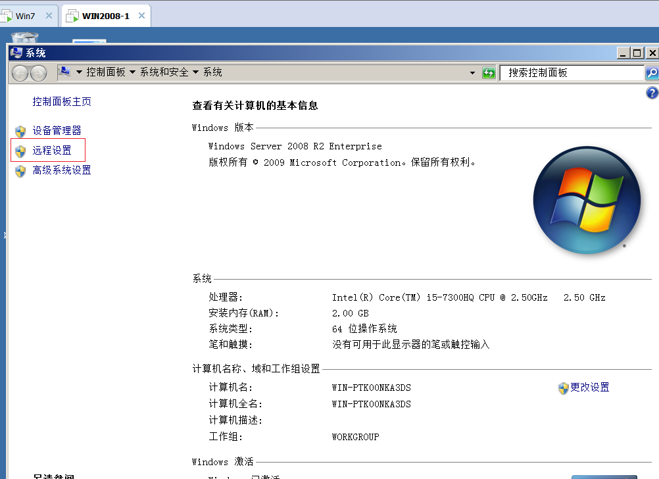
Task: Open the blue Help question mark icon
Action: 652,93
